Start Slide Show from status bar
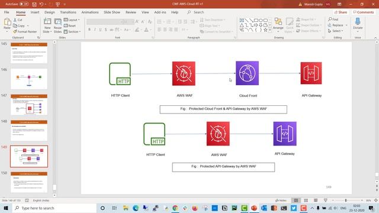 tap(325, 201)
